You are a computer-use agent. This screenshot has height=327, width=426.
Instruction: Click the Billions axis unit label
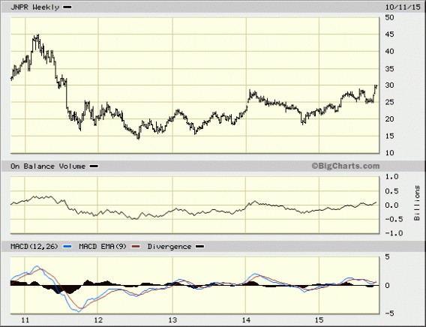[x=417, y=203]
